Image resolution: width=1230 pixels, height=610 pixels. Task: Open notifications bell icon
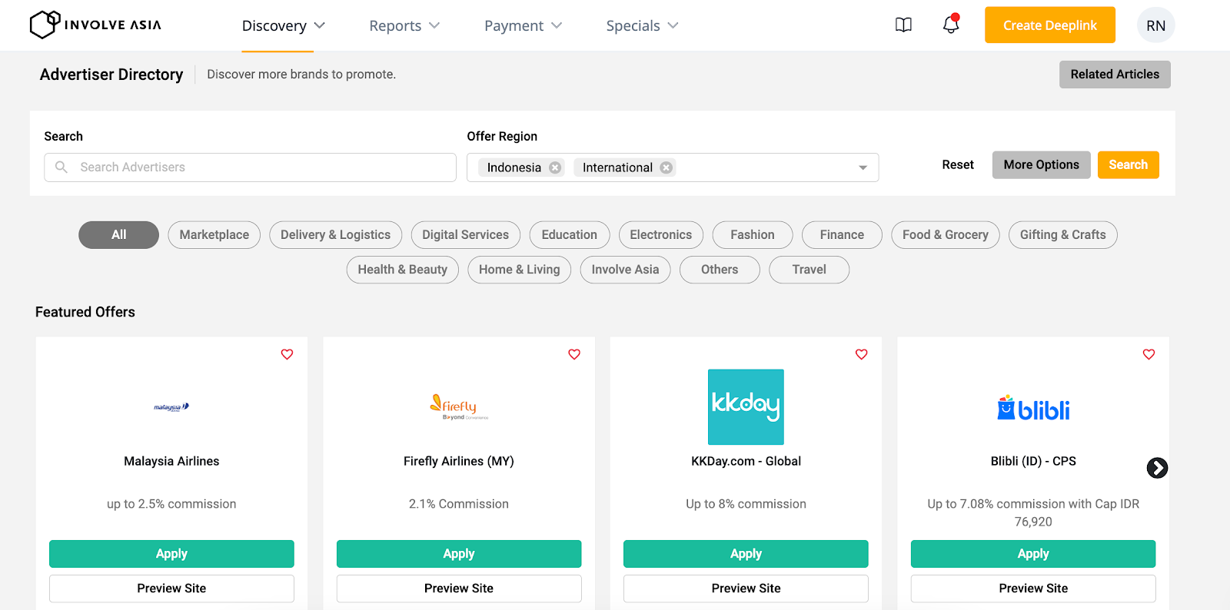[951, 25]
